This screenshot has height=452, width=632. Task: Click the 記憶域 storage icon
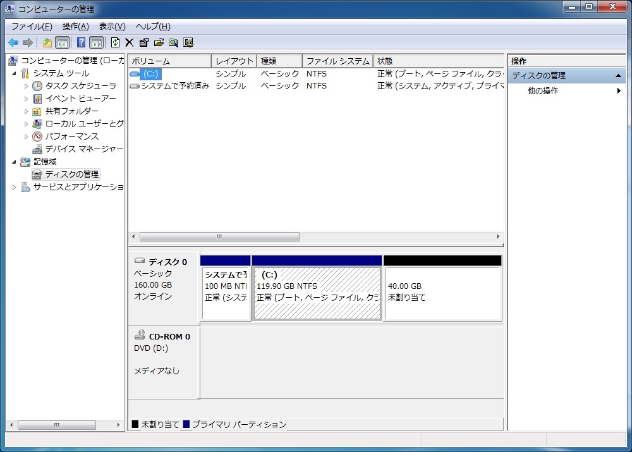pyautogui.click(x=25, y=162)
